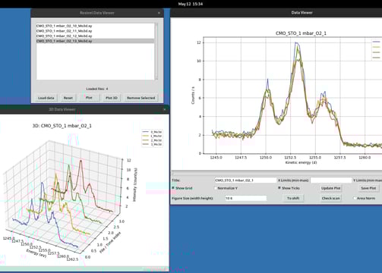Focus the X Limits input field
382x273 pixels.
pos(331,180)
